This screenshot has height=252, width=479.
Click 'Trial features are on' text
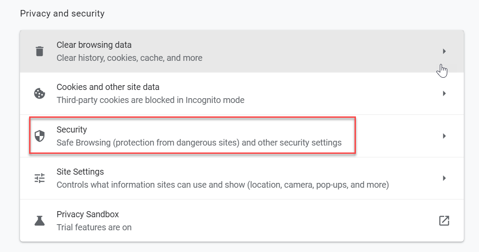click(x=94, y=227)
